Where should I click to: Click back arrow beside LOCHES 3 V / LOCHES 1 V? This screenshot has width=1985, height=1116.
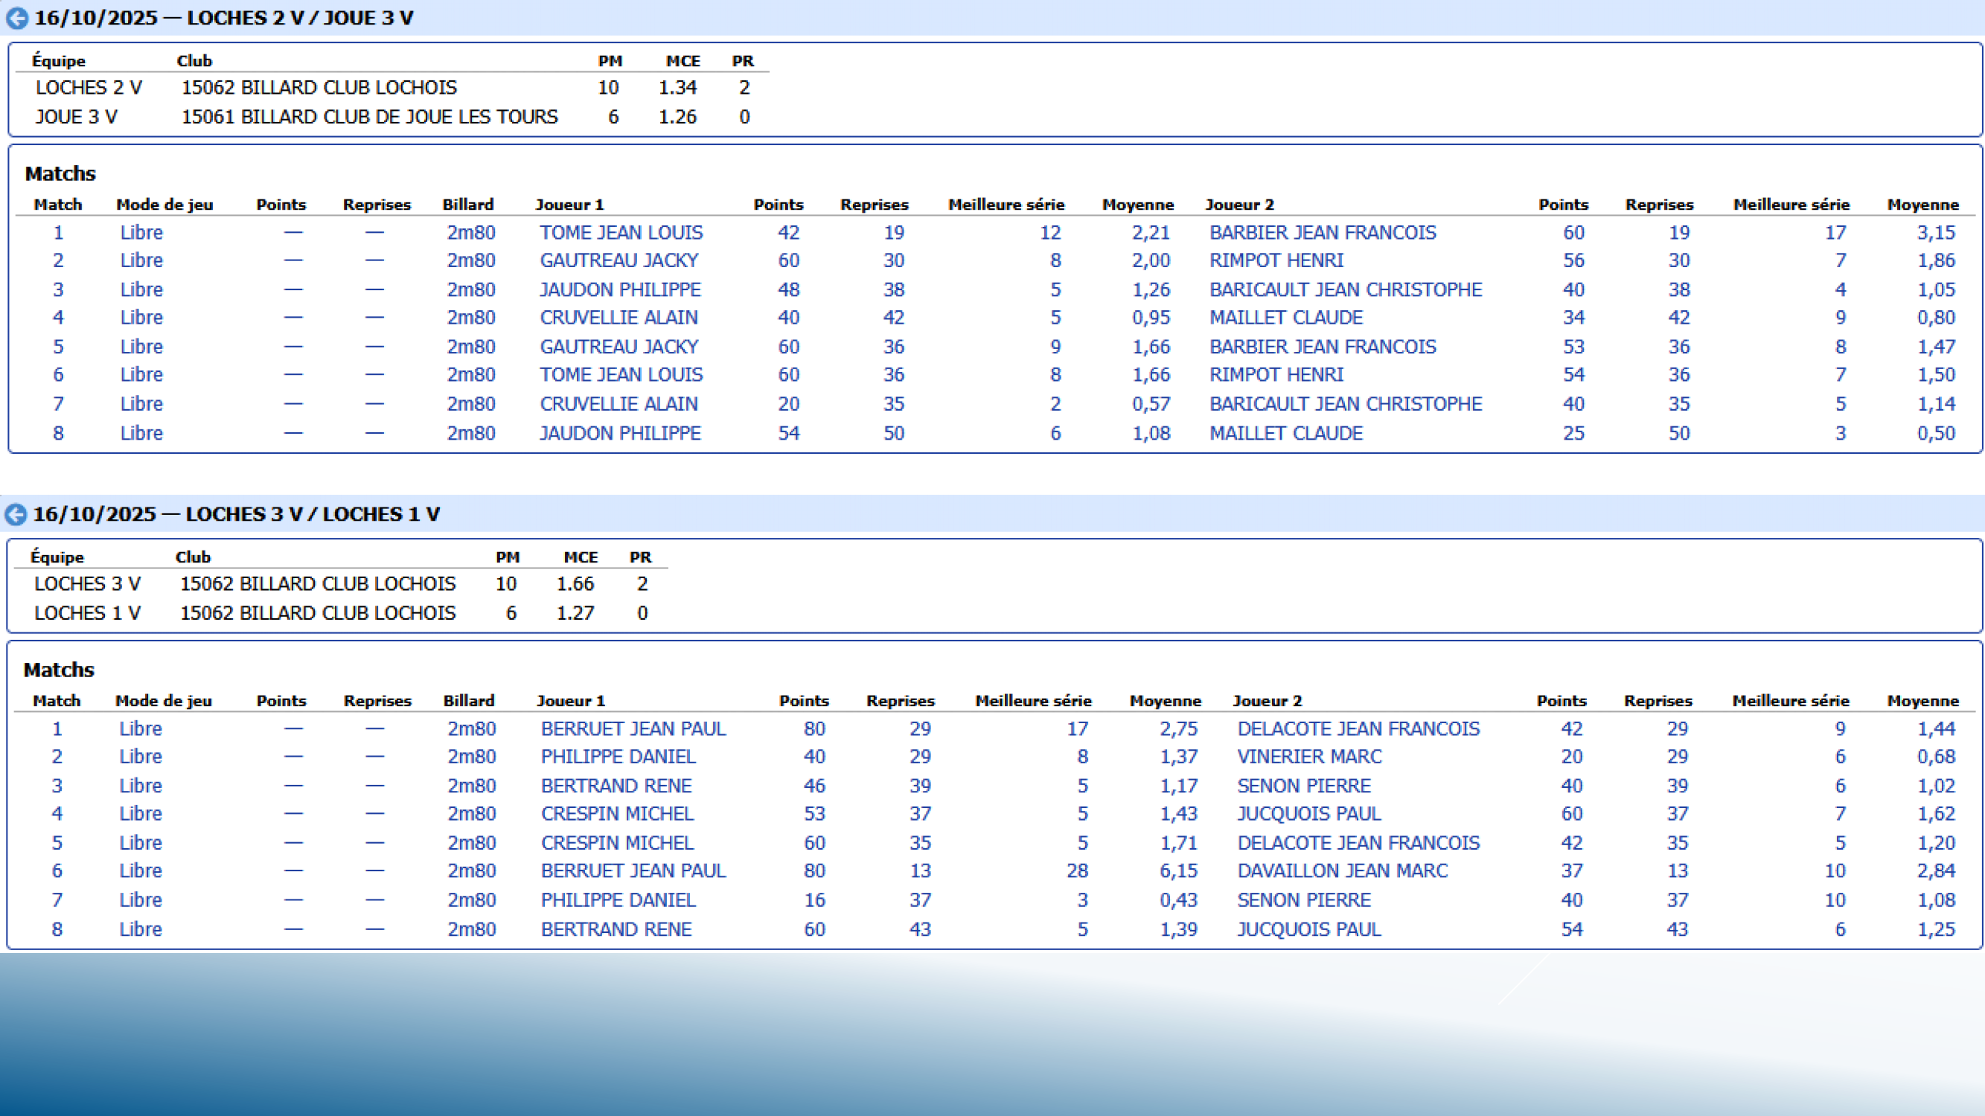point(16,515)
